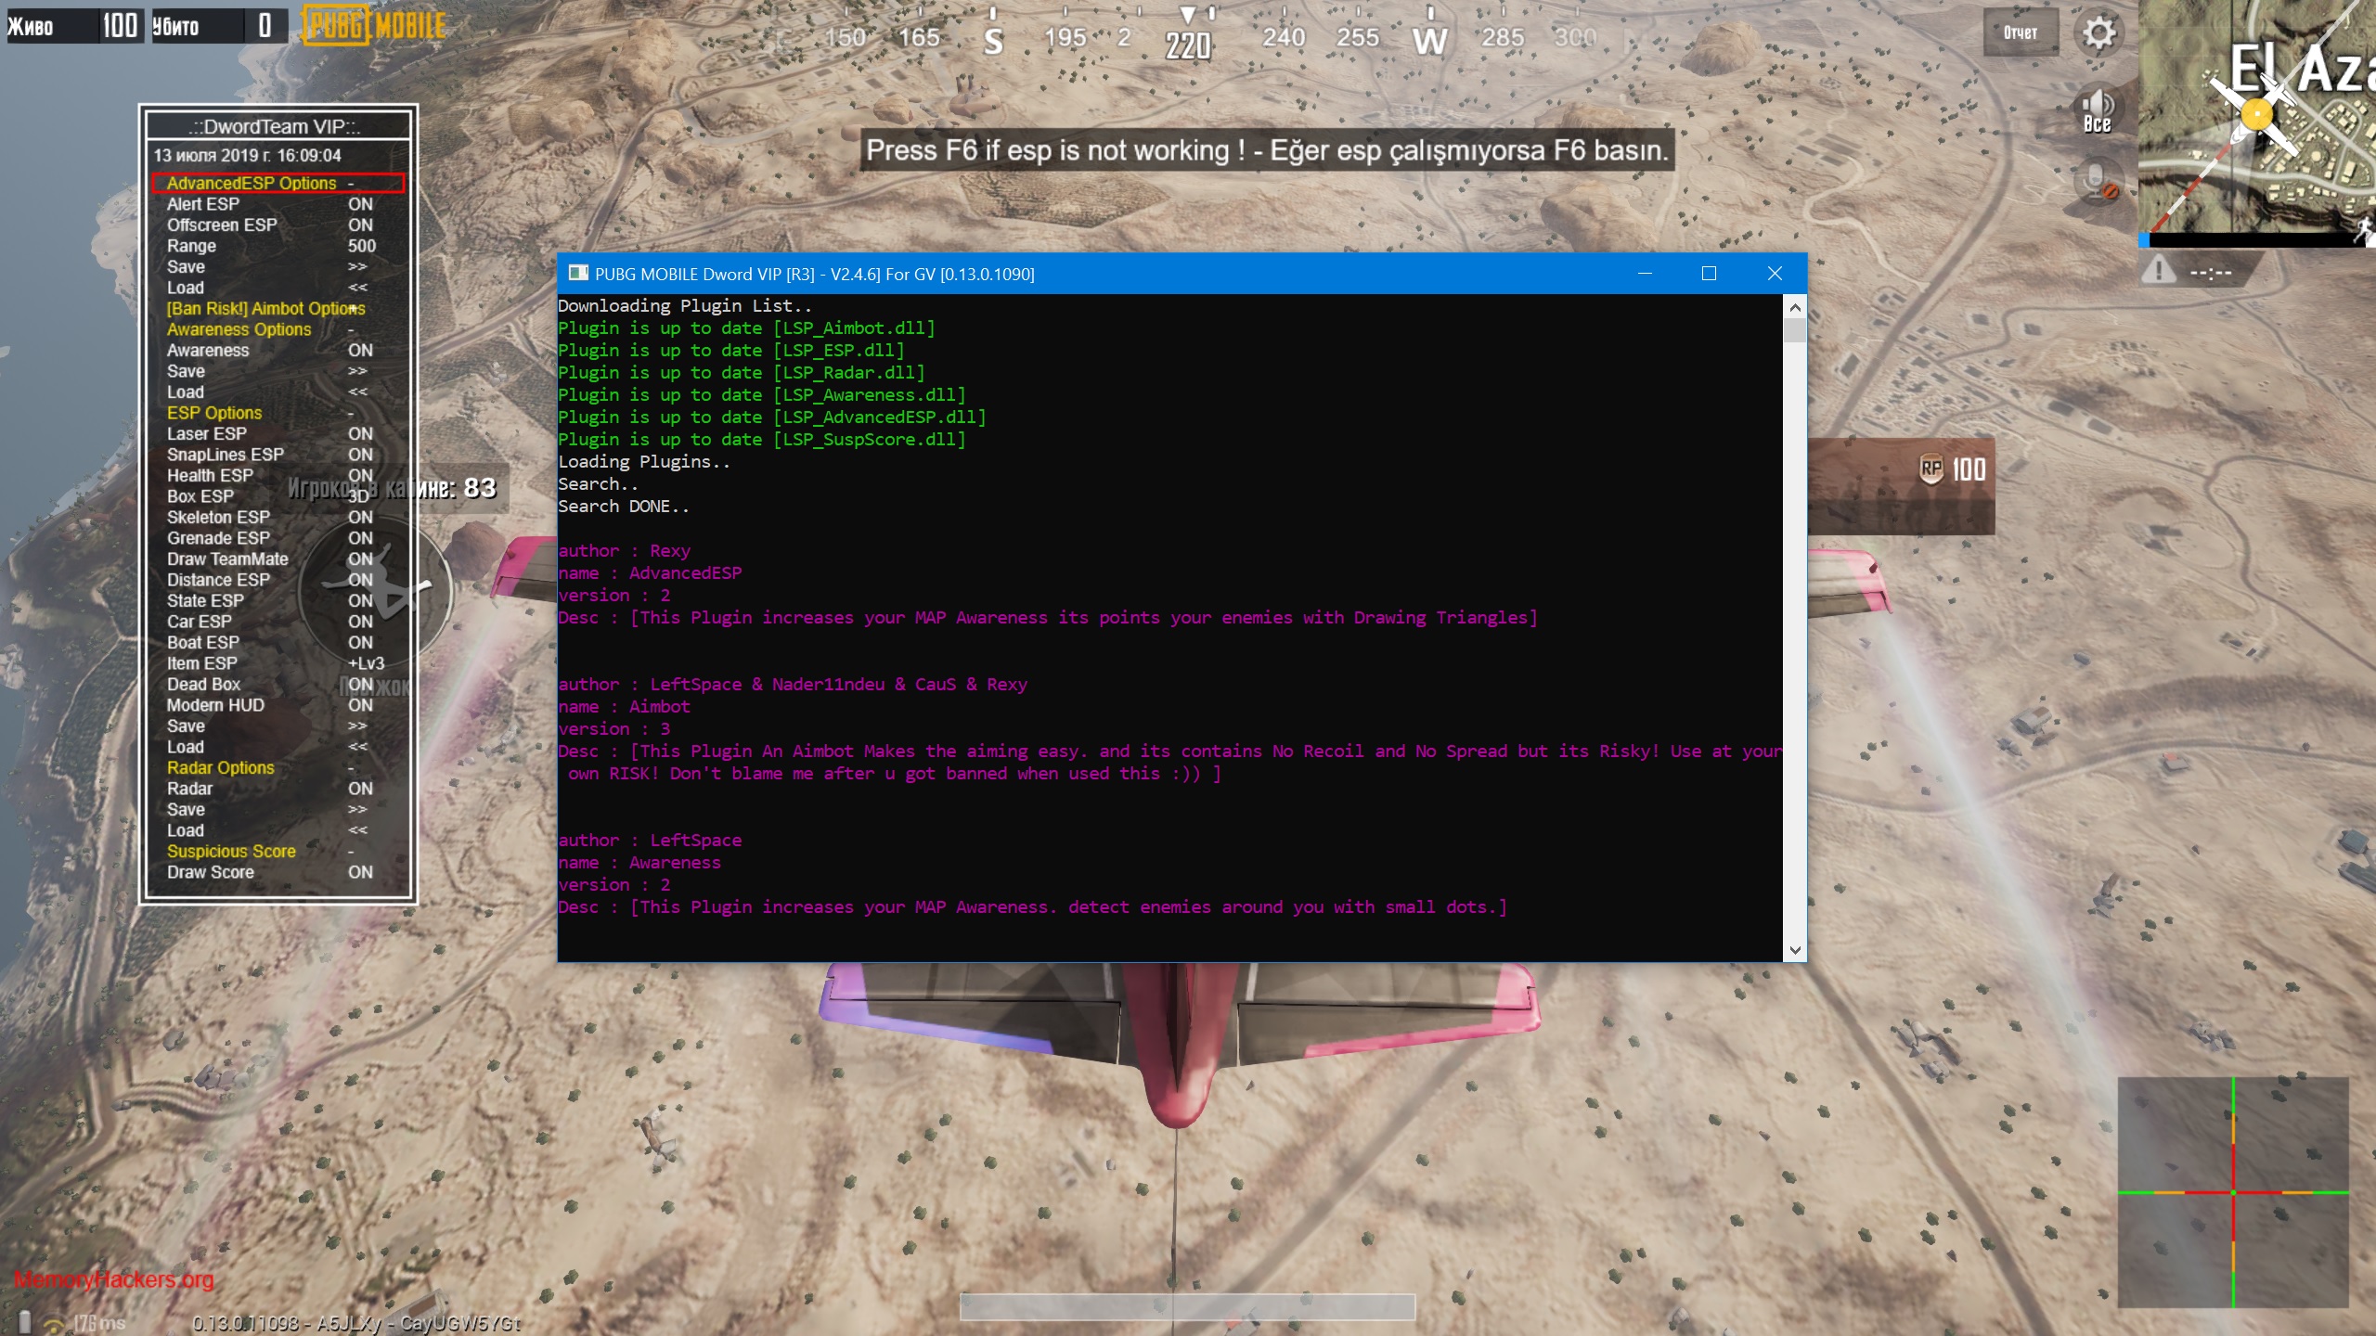2376x1336 pixels.
Task: Select Distance ESP menu row
Action: coord(269,580)
